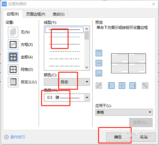Image resolution: width=159 pixels, height=145 pixels.
Task: Select the dash-dot line style
Action: (x=64, y=59)
